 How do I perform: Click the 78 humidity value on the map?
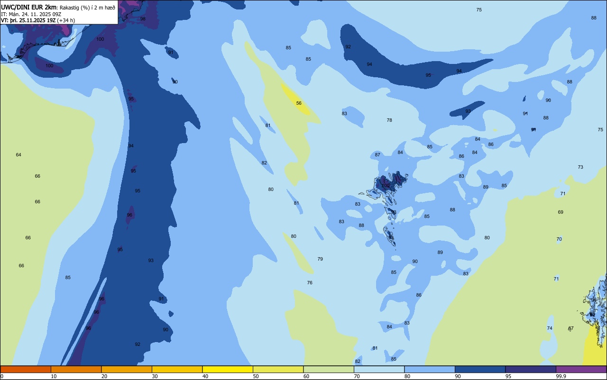(389, 120)
